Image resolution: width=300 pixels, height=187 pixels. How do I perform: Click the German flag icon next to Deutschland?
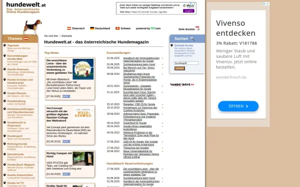[x=92, y=28]
